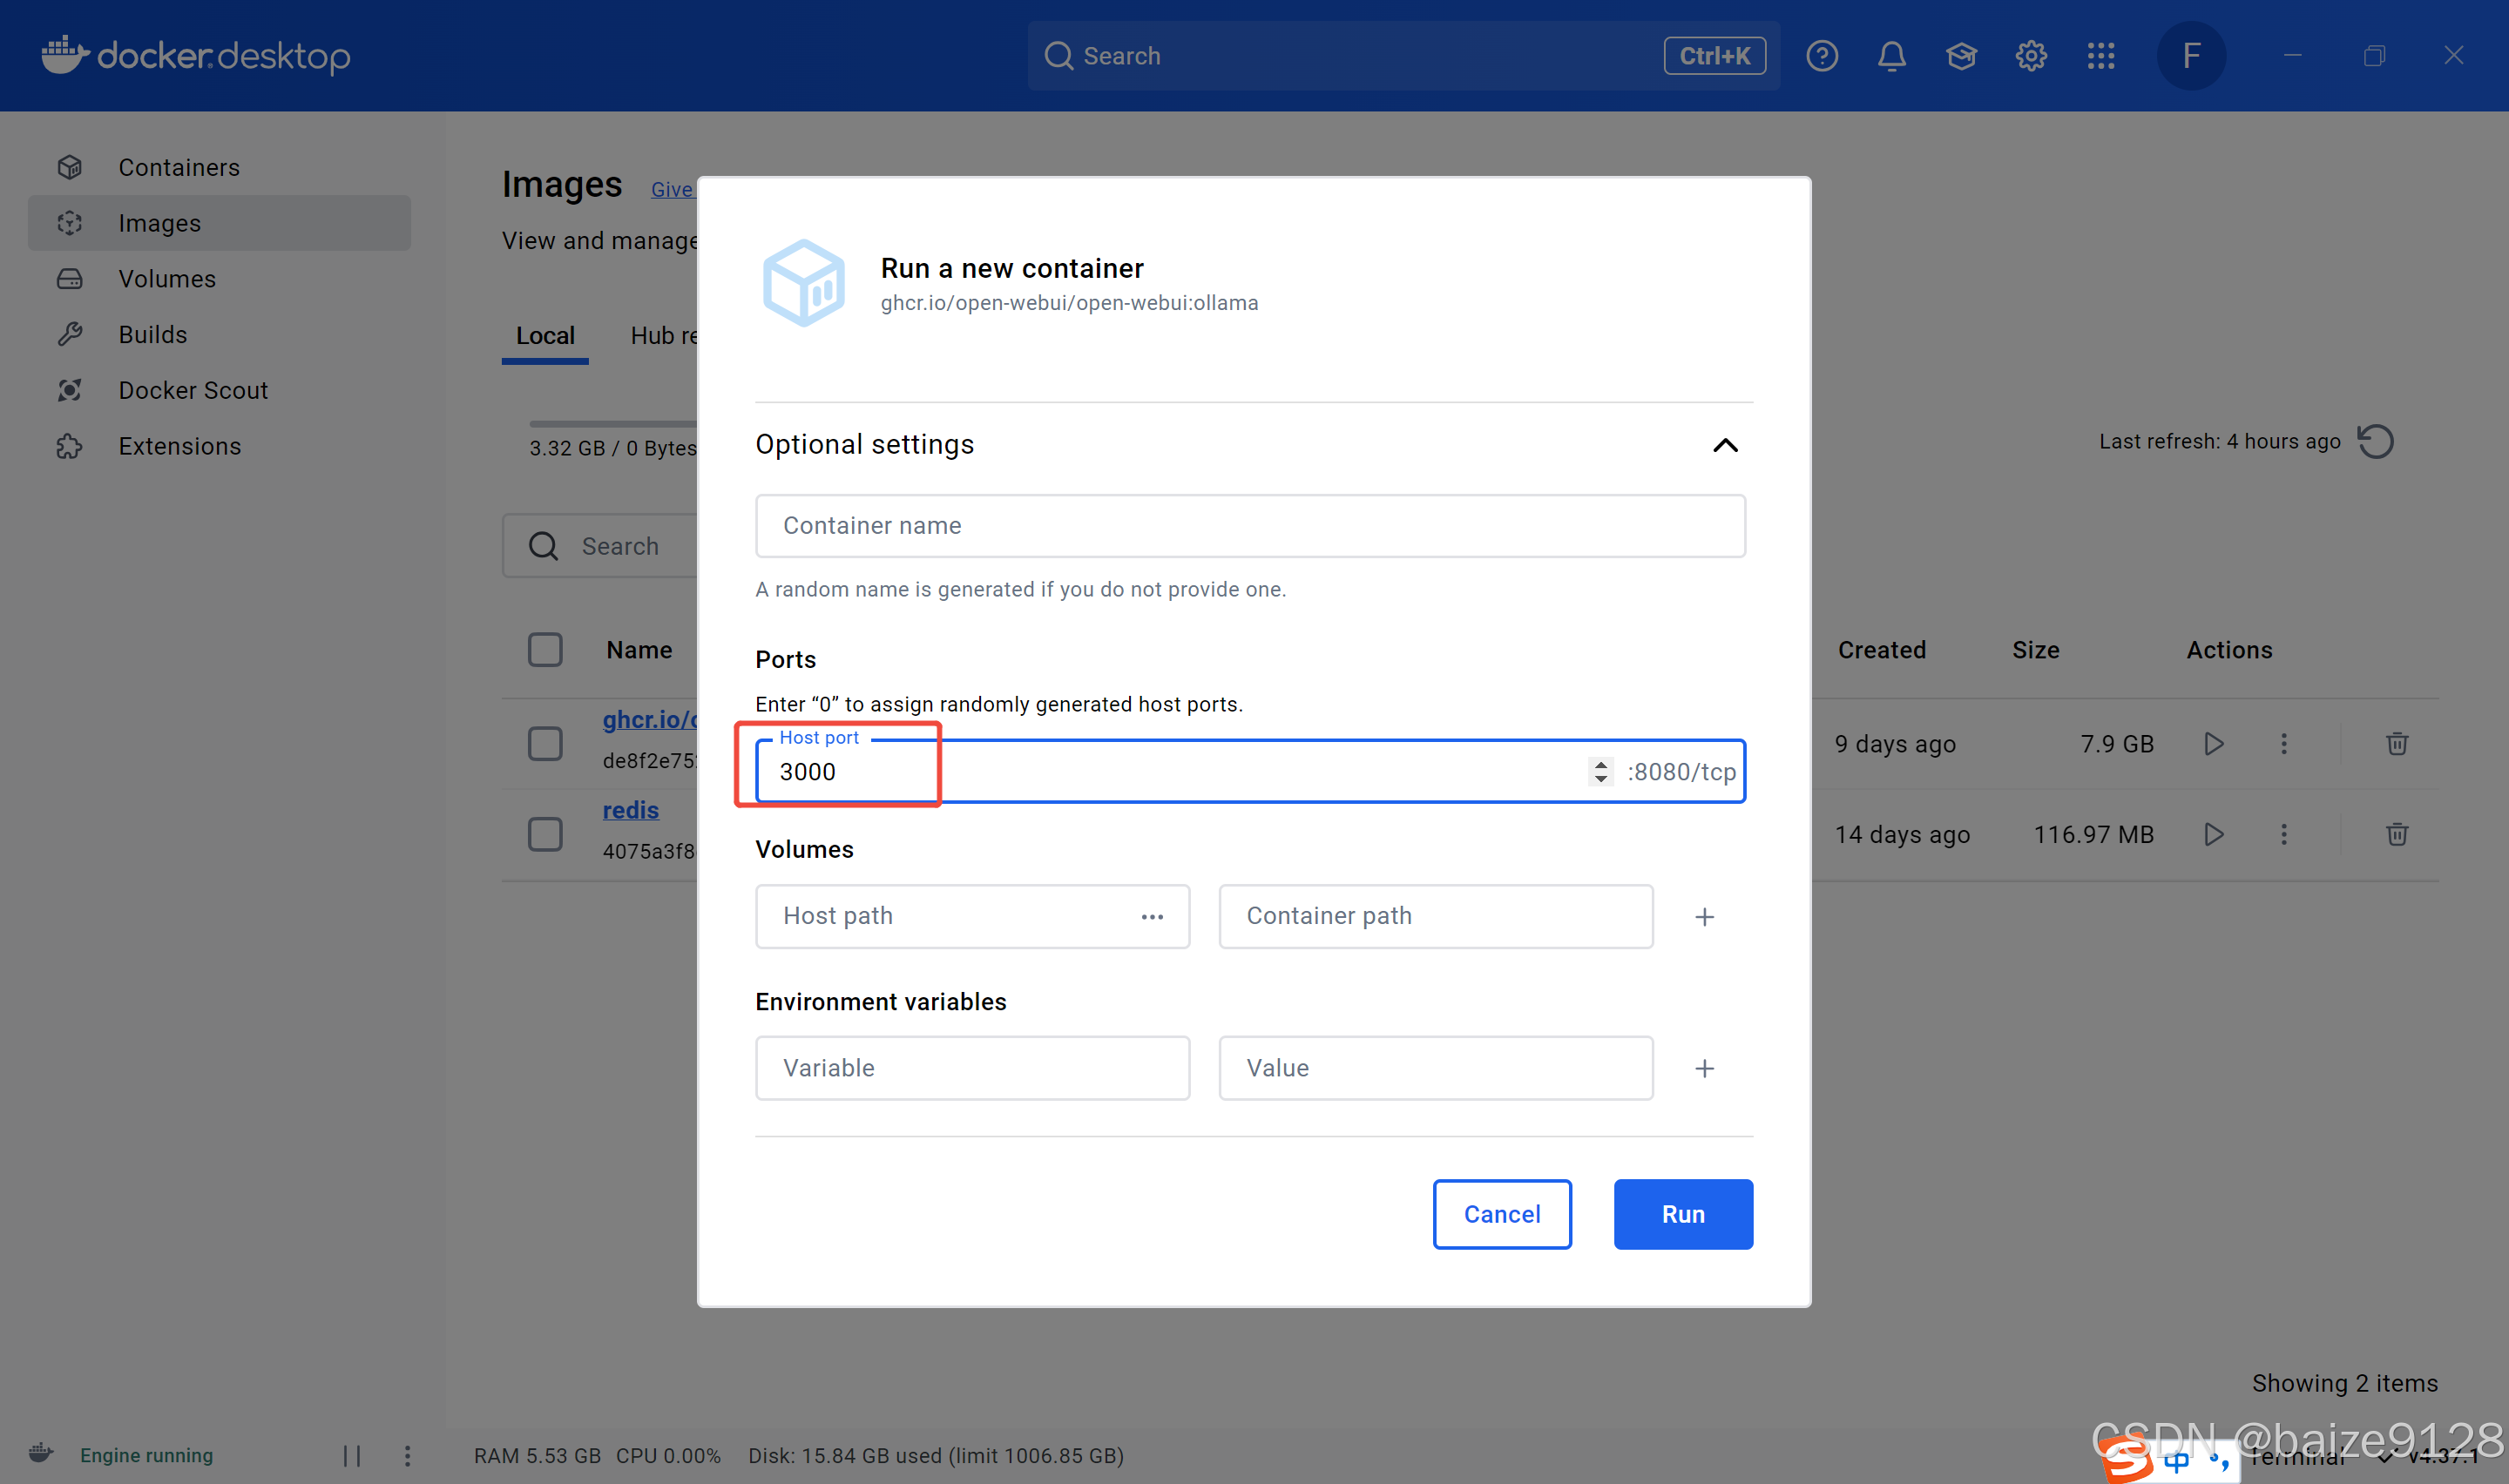2509x1484 pixels.
Task: Open more actions for redis image
Action: [2283, 834]
